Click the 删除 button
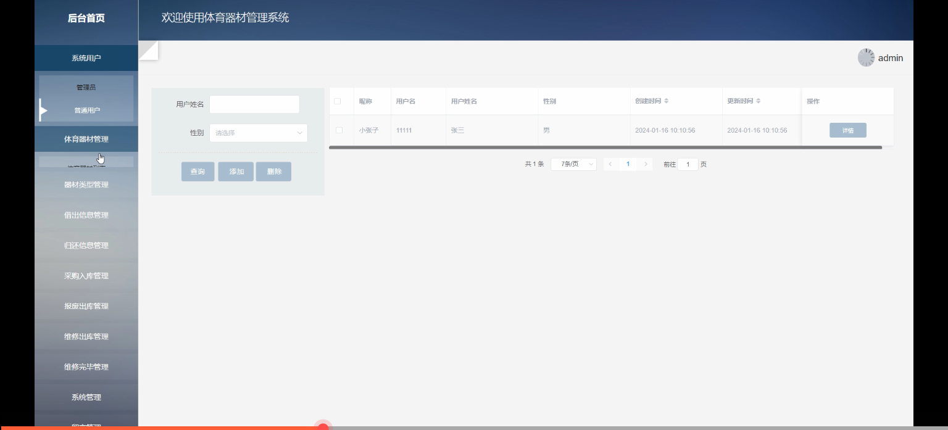The image size is (948, 430). tap(274, 172)
